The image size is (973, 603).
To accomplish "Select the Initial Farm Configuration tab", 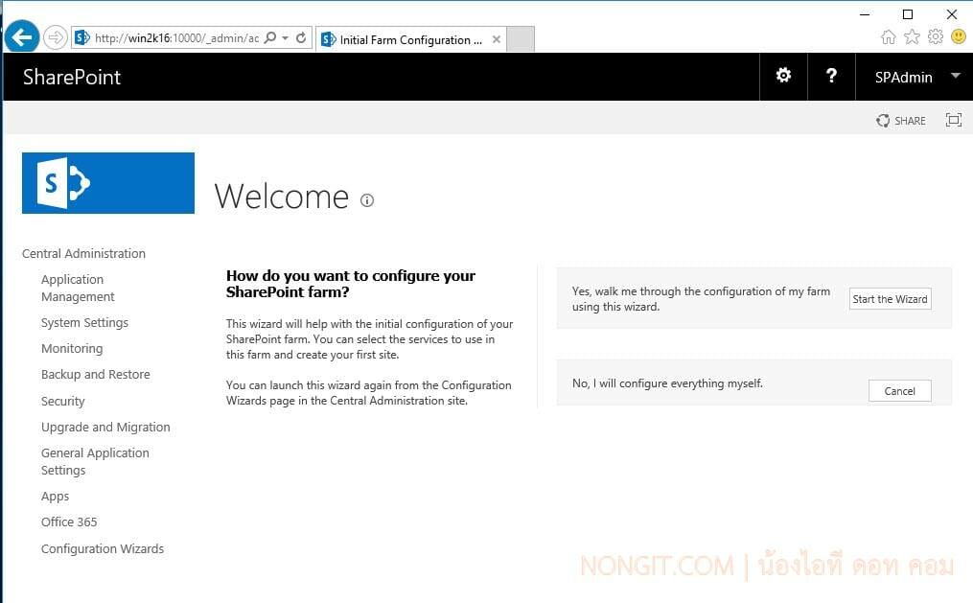I will (410, 39).
